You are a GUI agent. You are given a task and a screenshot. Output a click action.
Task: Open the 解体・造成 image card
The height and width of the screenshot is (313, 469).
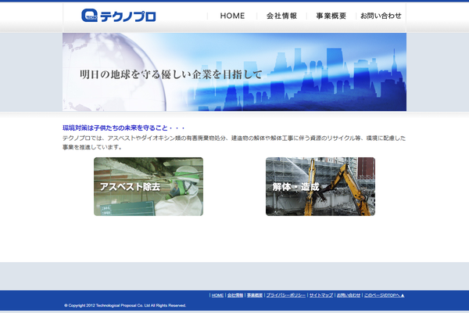click(320, 186)
